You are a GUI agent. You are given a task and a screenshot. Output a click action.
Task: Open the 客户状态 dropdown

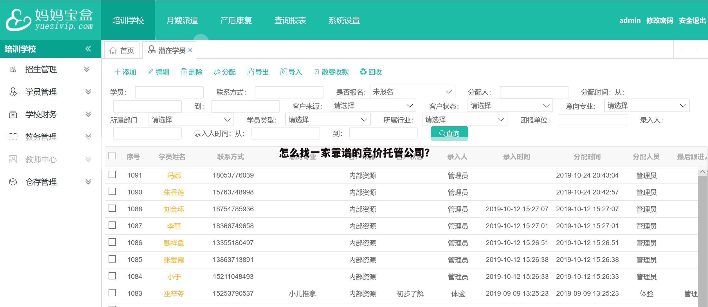(510, 106)
